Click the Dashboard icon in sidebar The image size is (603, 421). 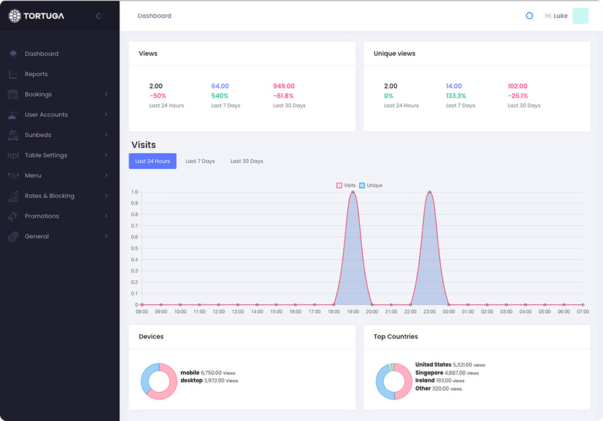pyautogui.click(x=13, y=54)
